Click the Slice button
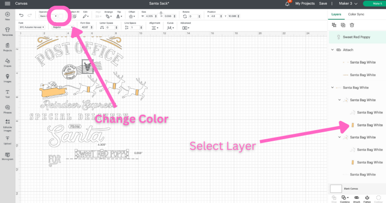 [x=334, y=199]
